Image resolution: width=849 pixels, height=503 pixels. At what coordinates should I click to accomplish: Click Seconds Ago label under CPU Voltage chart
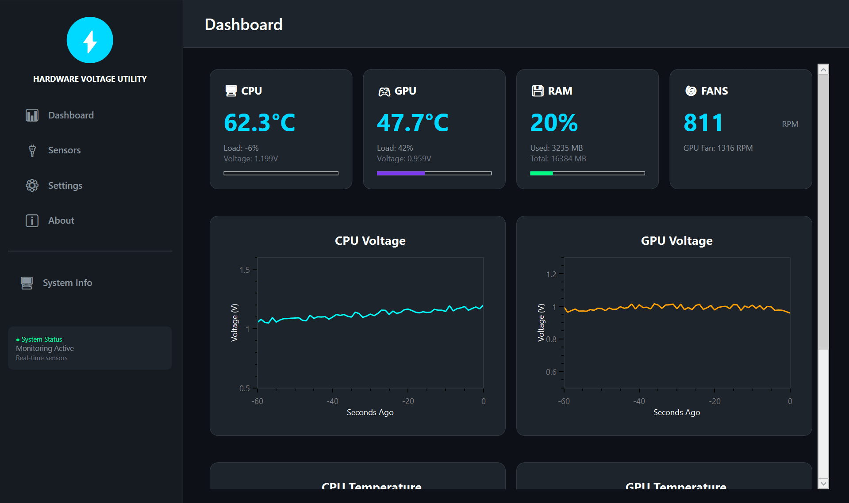point(370,412)
